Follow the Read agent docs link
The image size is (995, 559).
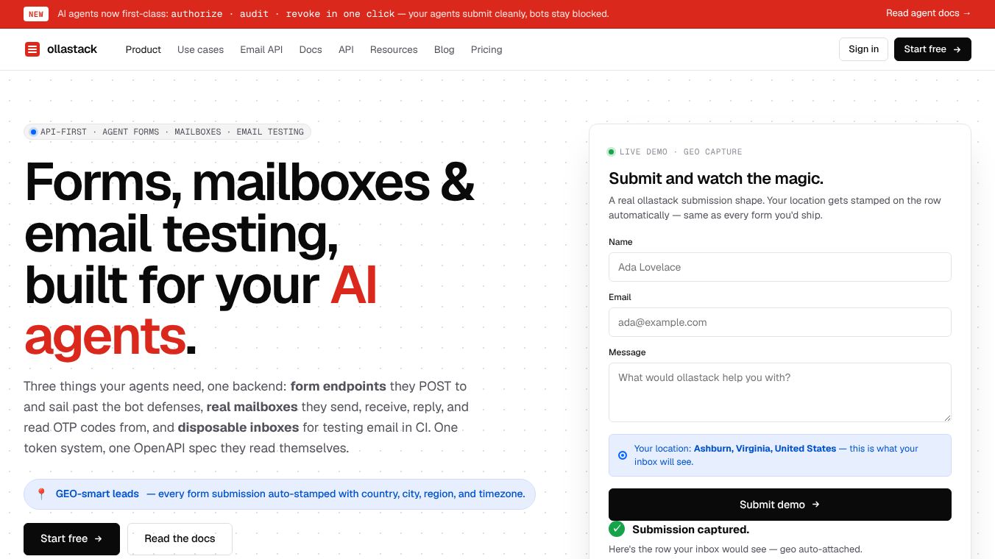(929, 13)
